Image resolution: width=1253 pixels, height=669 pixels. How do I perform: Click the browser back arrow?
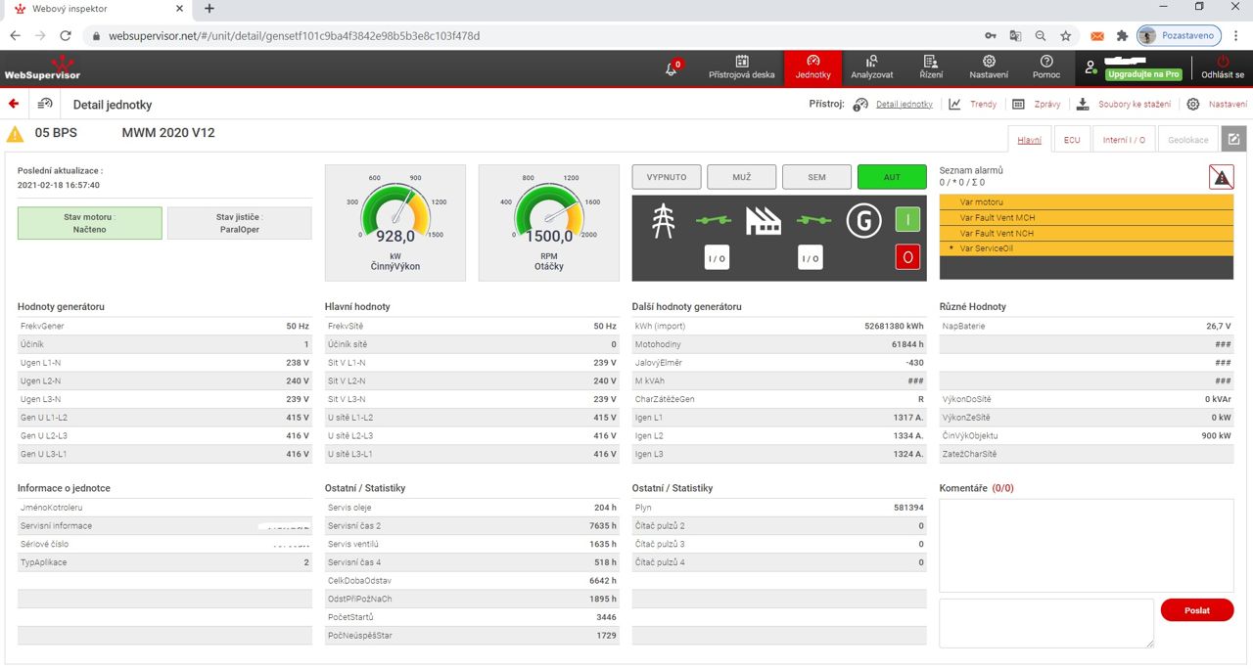16,35
